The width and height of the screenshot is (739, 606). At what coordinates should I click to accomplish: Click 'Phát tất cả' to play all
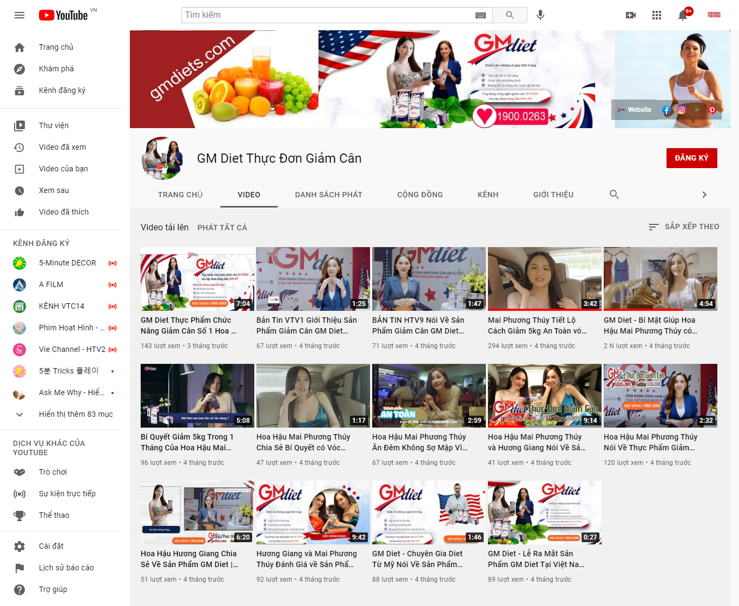click(x=222, y=228)
